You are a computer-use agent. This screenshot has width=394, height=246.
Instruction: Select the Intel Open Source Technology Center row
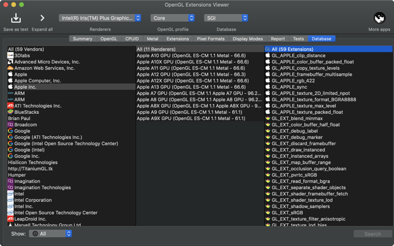[71, 212]
